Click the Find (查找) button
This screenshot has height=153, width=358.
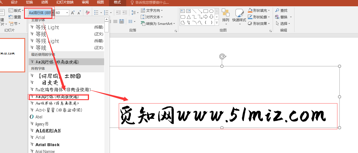click(x=281, y=10)
